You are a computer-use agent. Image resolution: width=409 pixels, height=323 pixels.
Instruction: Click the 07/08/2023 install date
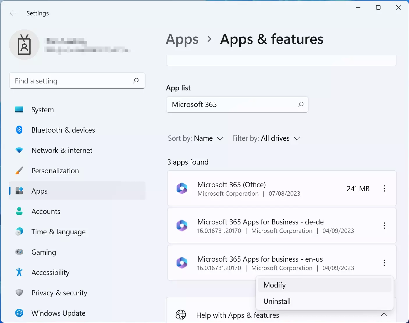[x=284, y=194]
